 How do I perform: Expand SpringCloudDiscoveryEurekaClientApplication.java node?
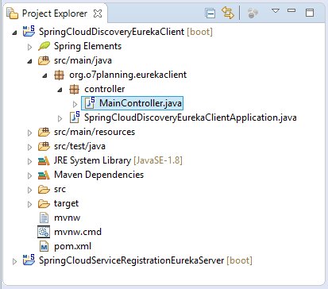(60, 118)
